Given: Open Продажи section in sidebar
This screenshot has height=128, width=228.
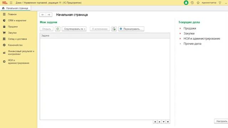Looking at the screenshot, I should pyautogui.click(x=13, y=27).
